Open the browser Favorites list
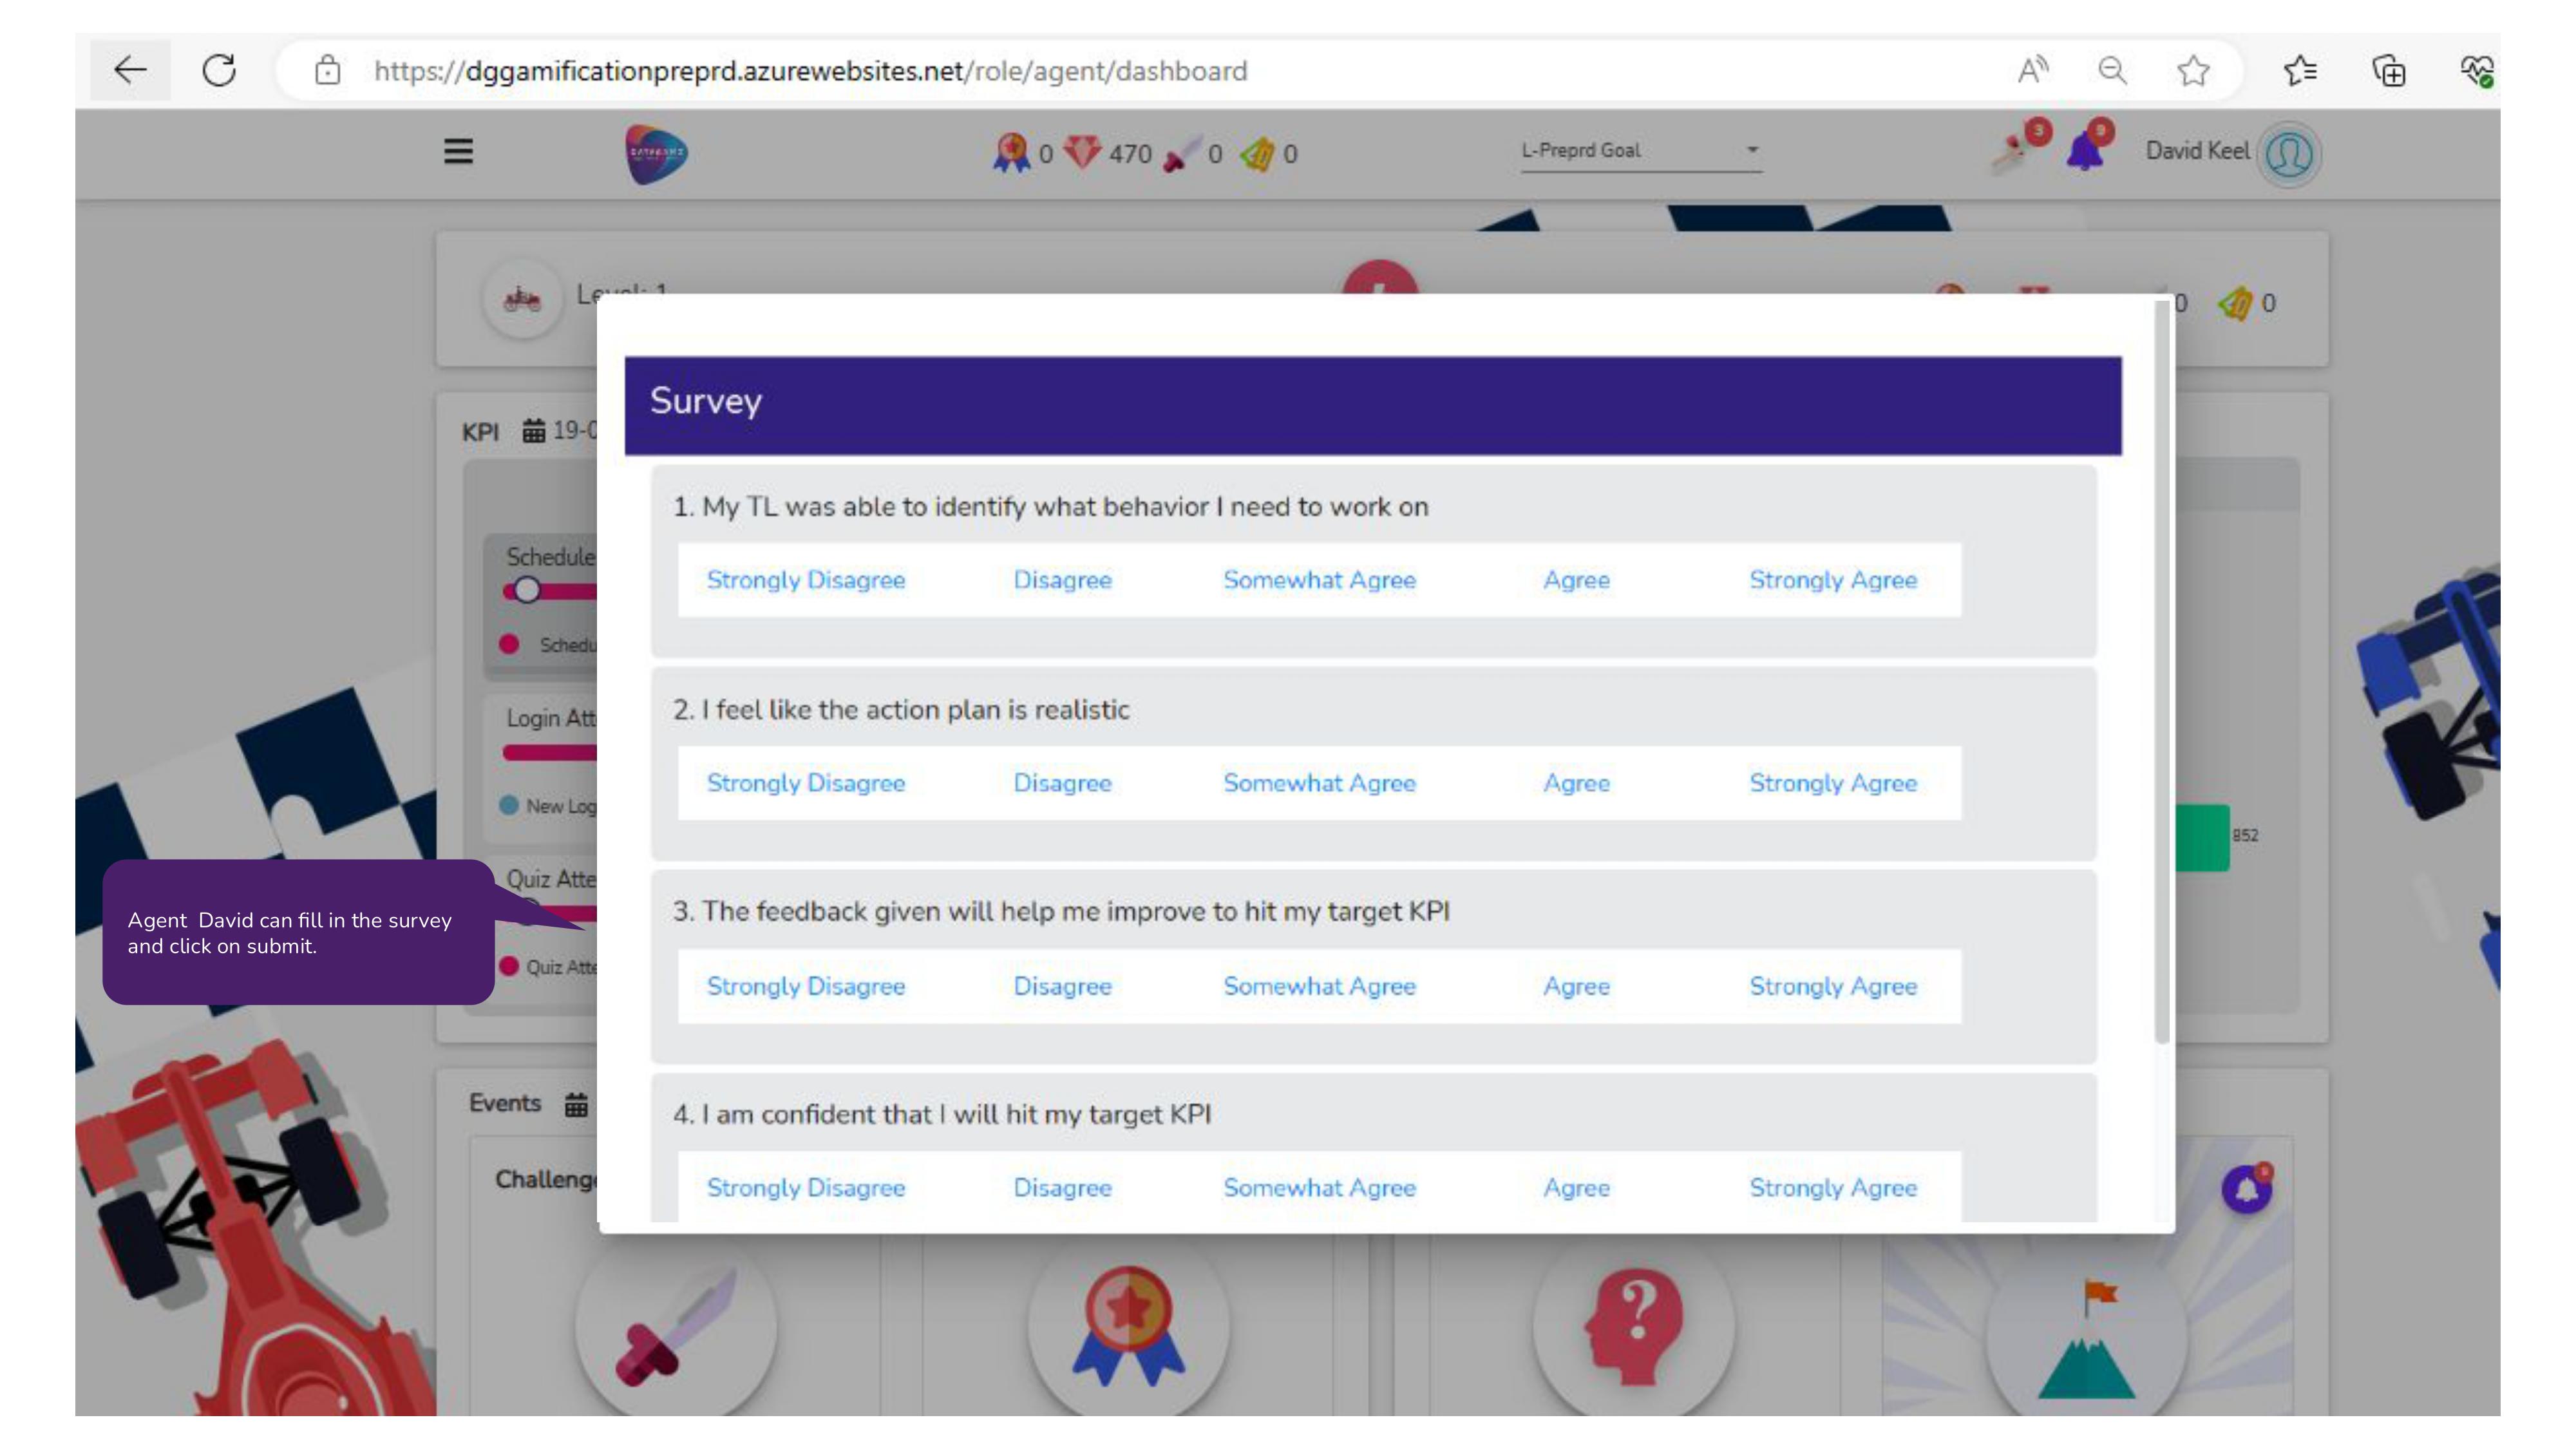Viewport: 2576px width, 1449px height. [2300, 70]
